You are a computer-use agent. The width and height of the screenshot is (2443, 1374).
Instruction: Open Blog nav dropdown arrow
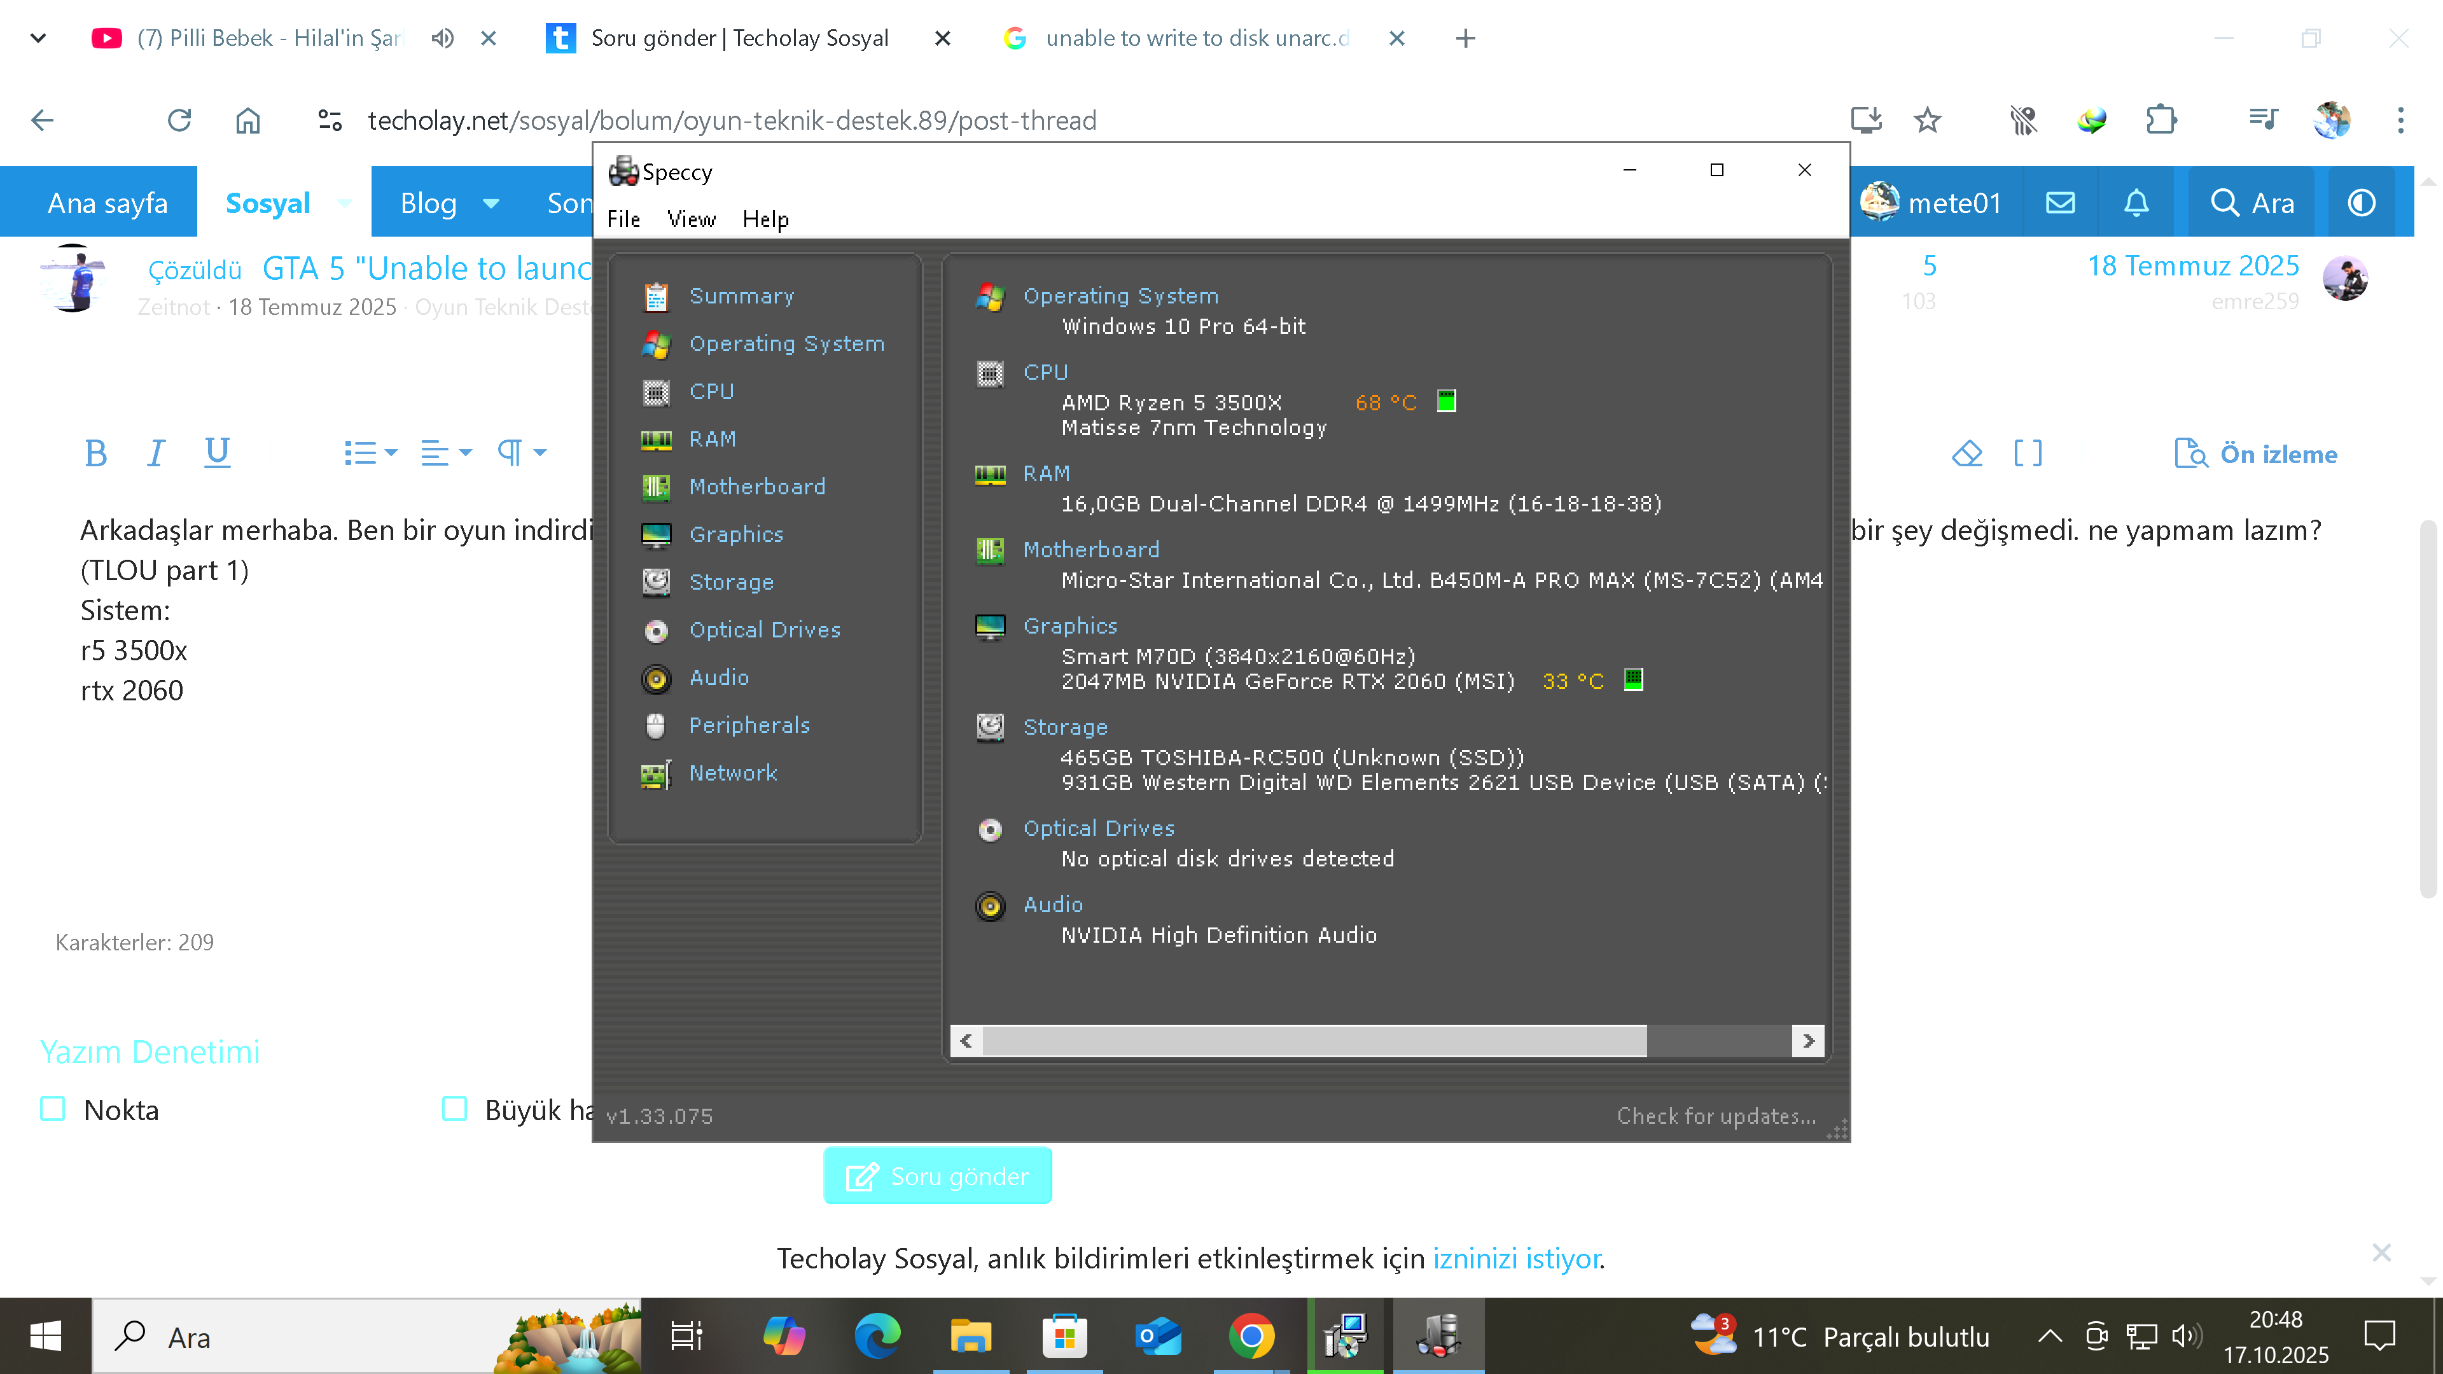click(491, 203)
